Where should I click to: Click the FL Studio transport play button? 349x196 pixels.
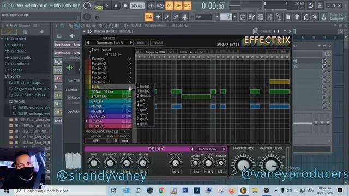tap(107, 6)
